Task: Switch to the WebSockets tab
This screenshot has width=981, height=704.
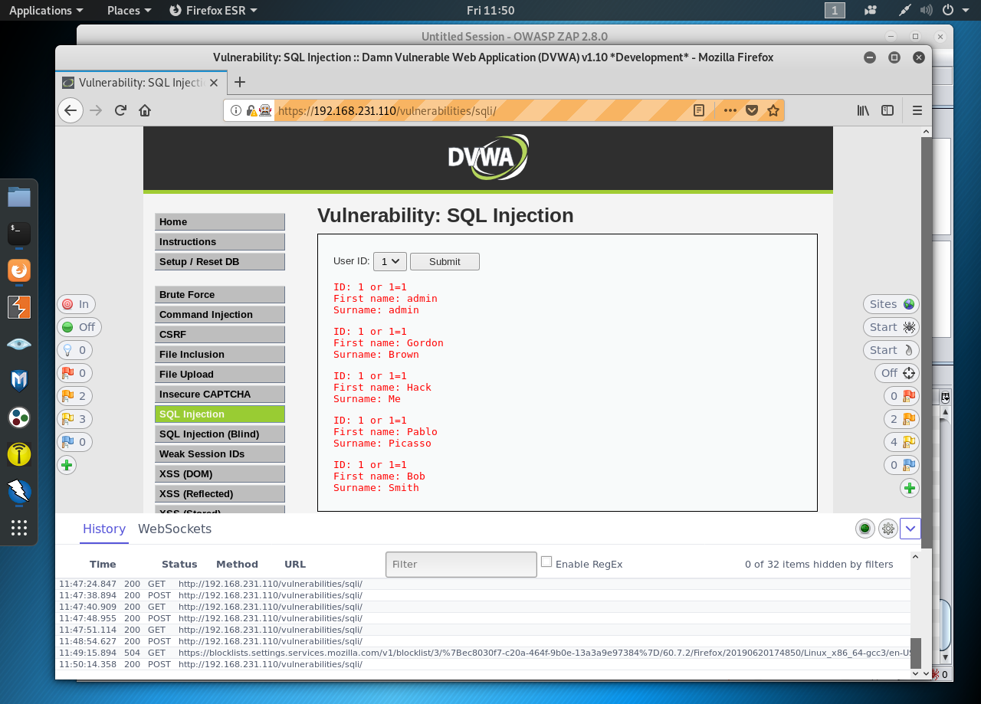Action: (175, 529)
